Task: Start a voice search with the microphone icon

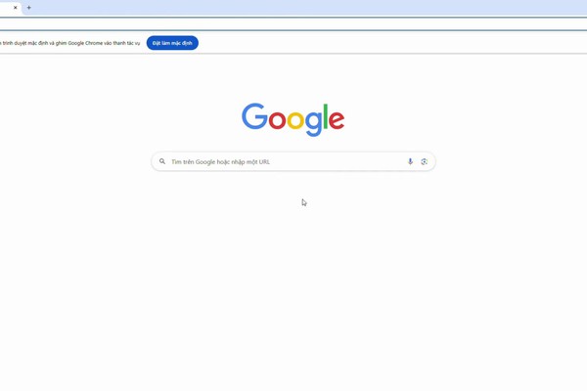Action: 410,161
